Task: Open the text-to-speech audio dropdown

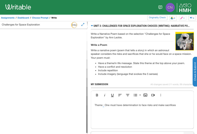Action: point(192,18)
